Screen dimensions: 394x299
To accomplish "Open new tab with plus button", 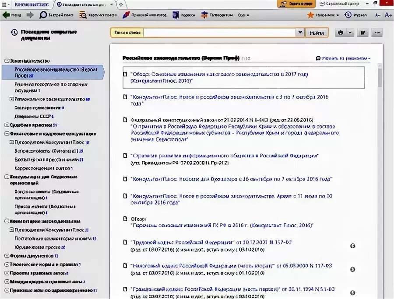I will pyautogui.click(x=121, y=4).
